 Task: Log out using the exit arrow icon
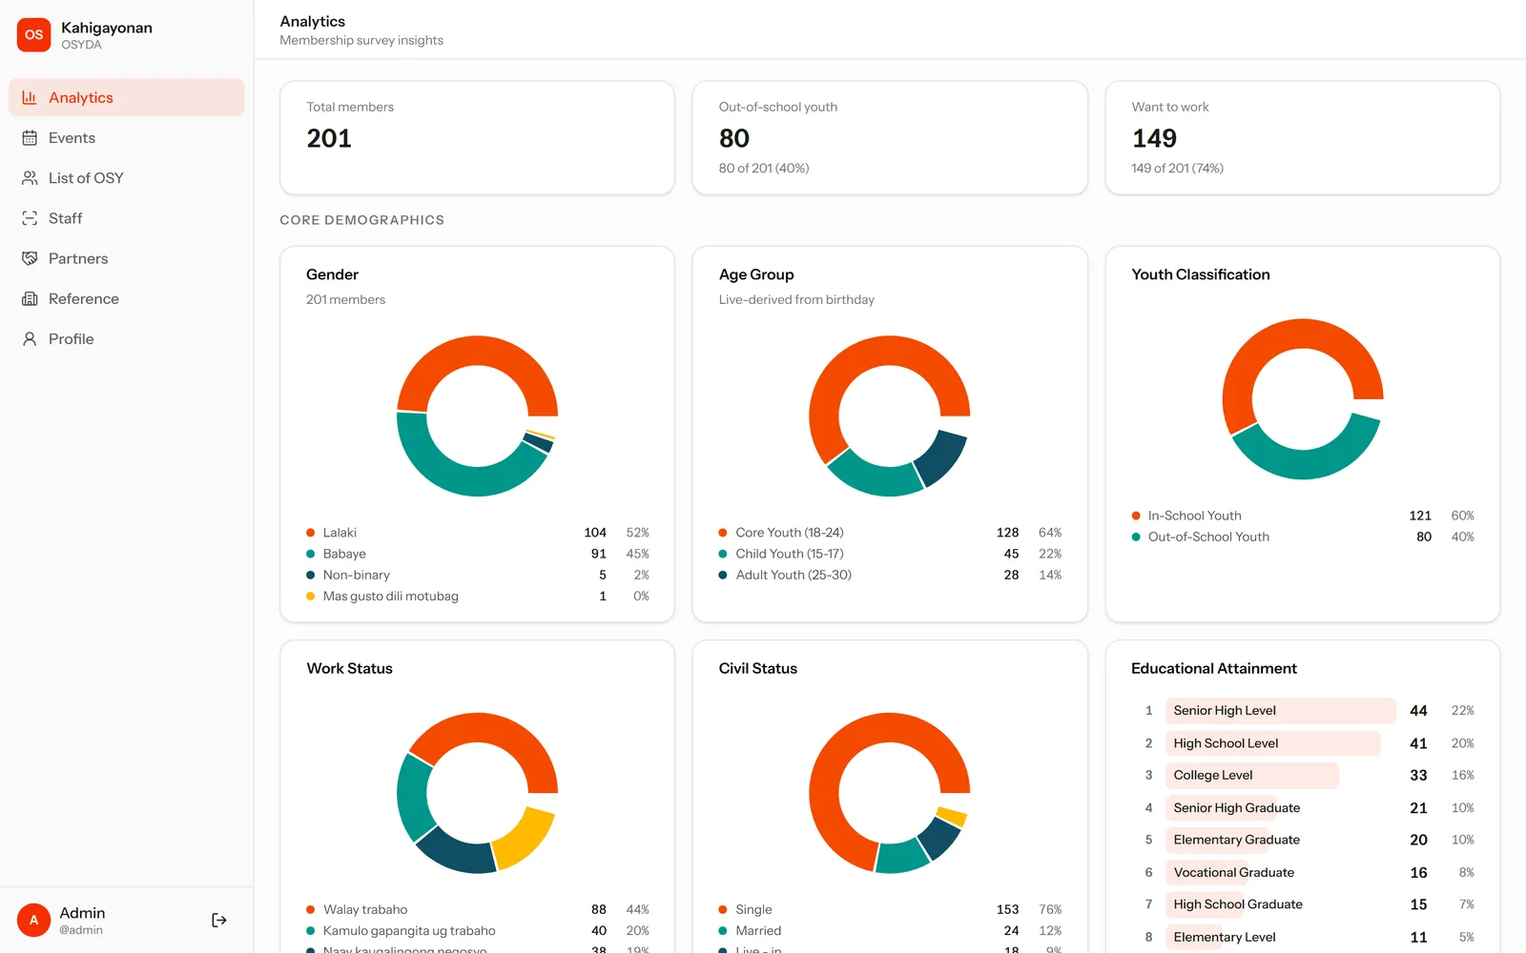(219, 920)
